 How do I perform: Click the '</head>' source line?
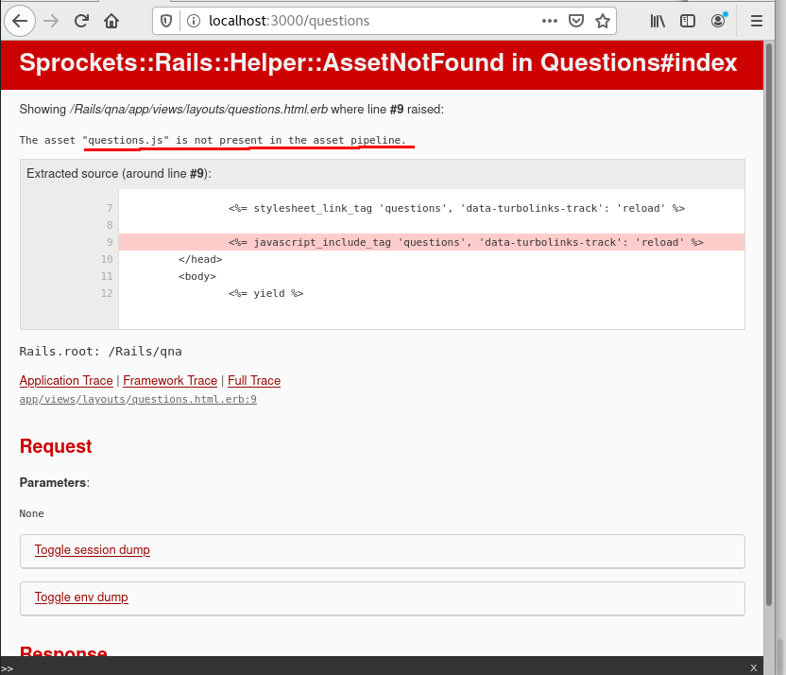point(200,259)
